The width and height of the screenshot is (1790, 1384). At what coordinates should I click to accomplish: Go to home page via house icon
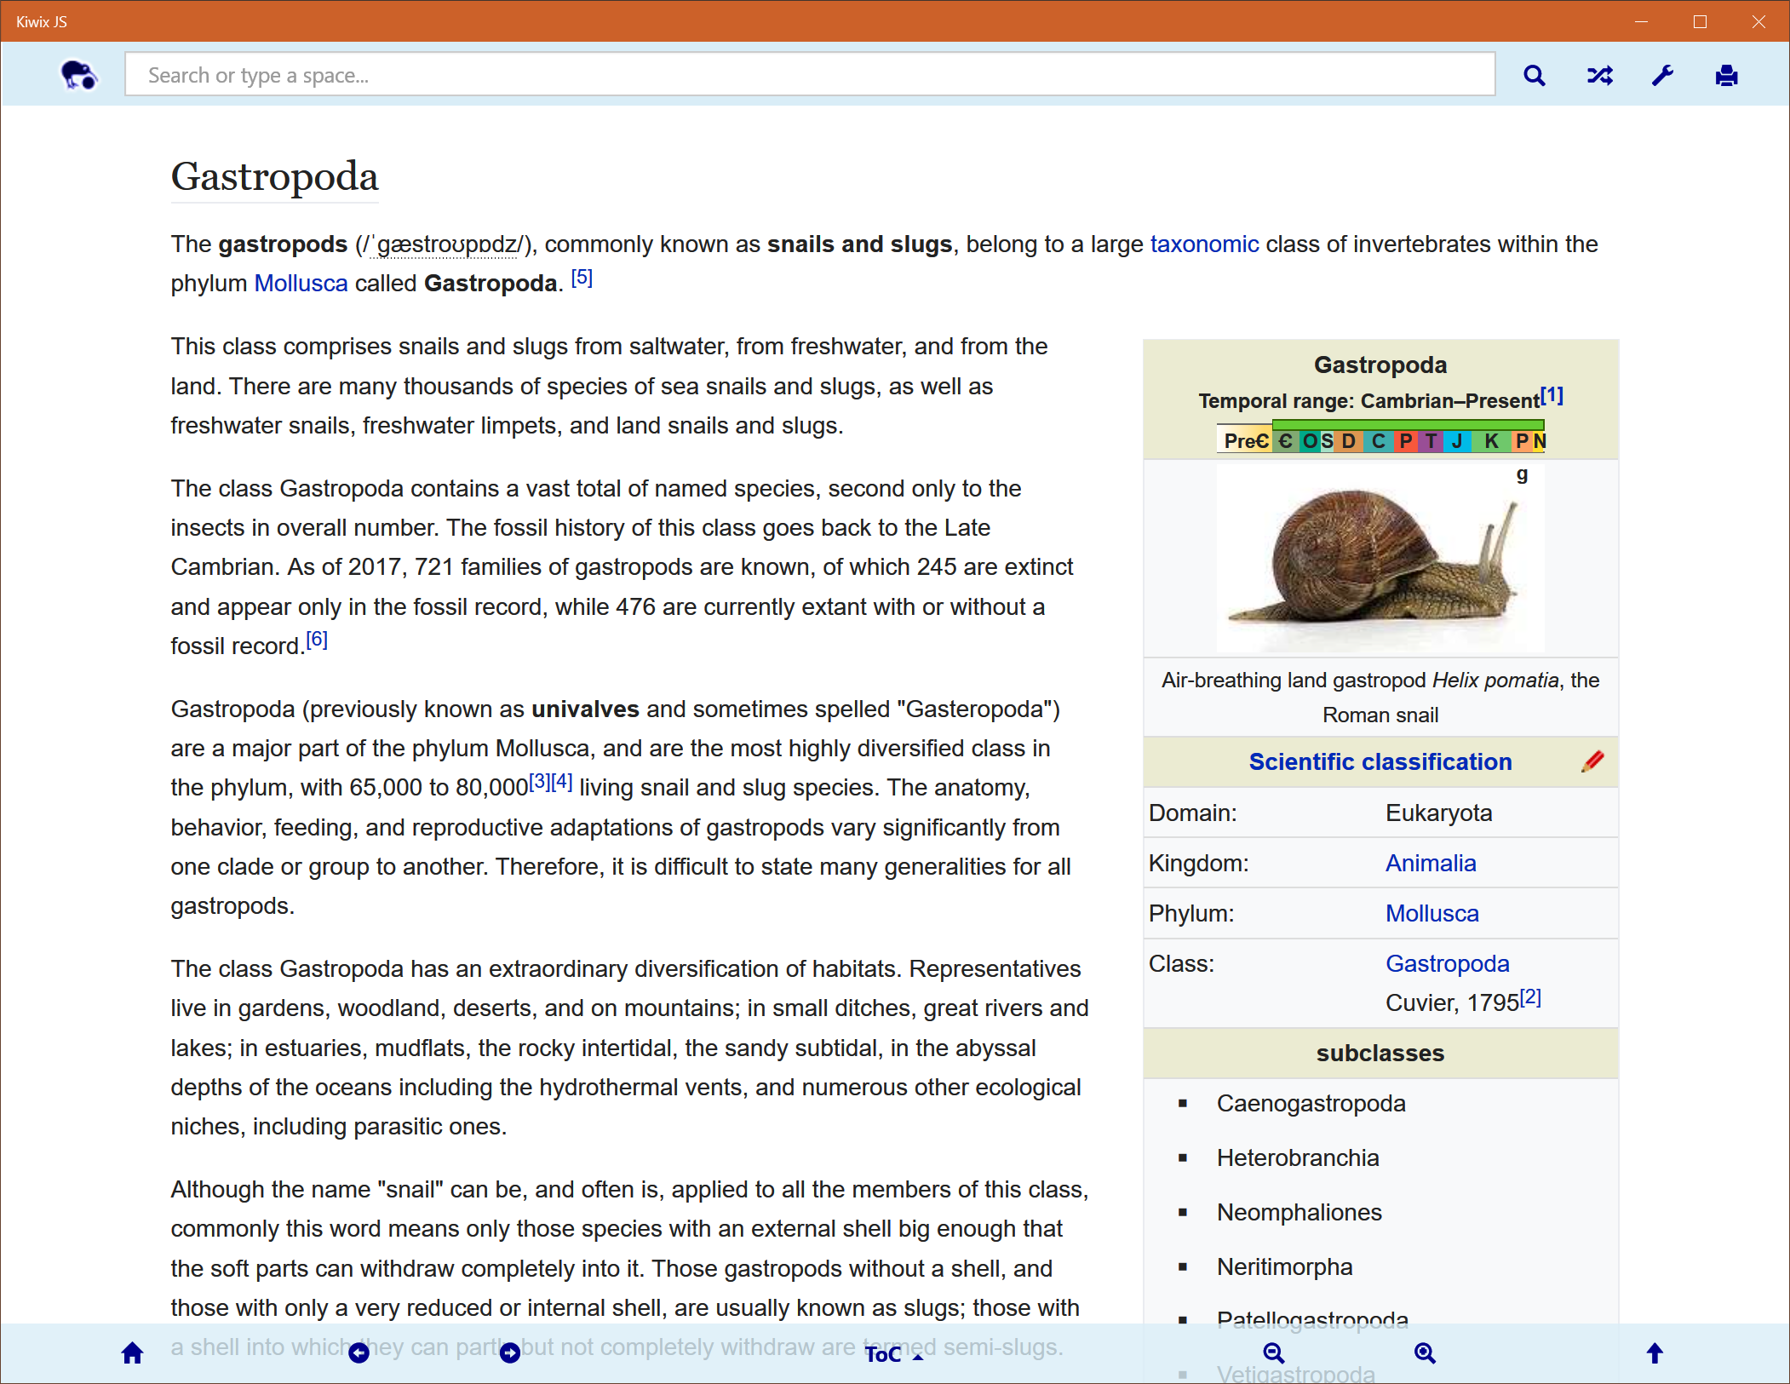coord(132,1353)
